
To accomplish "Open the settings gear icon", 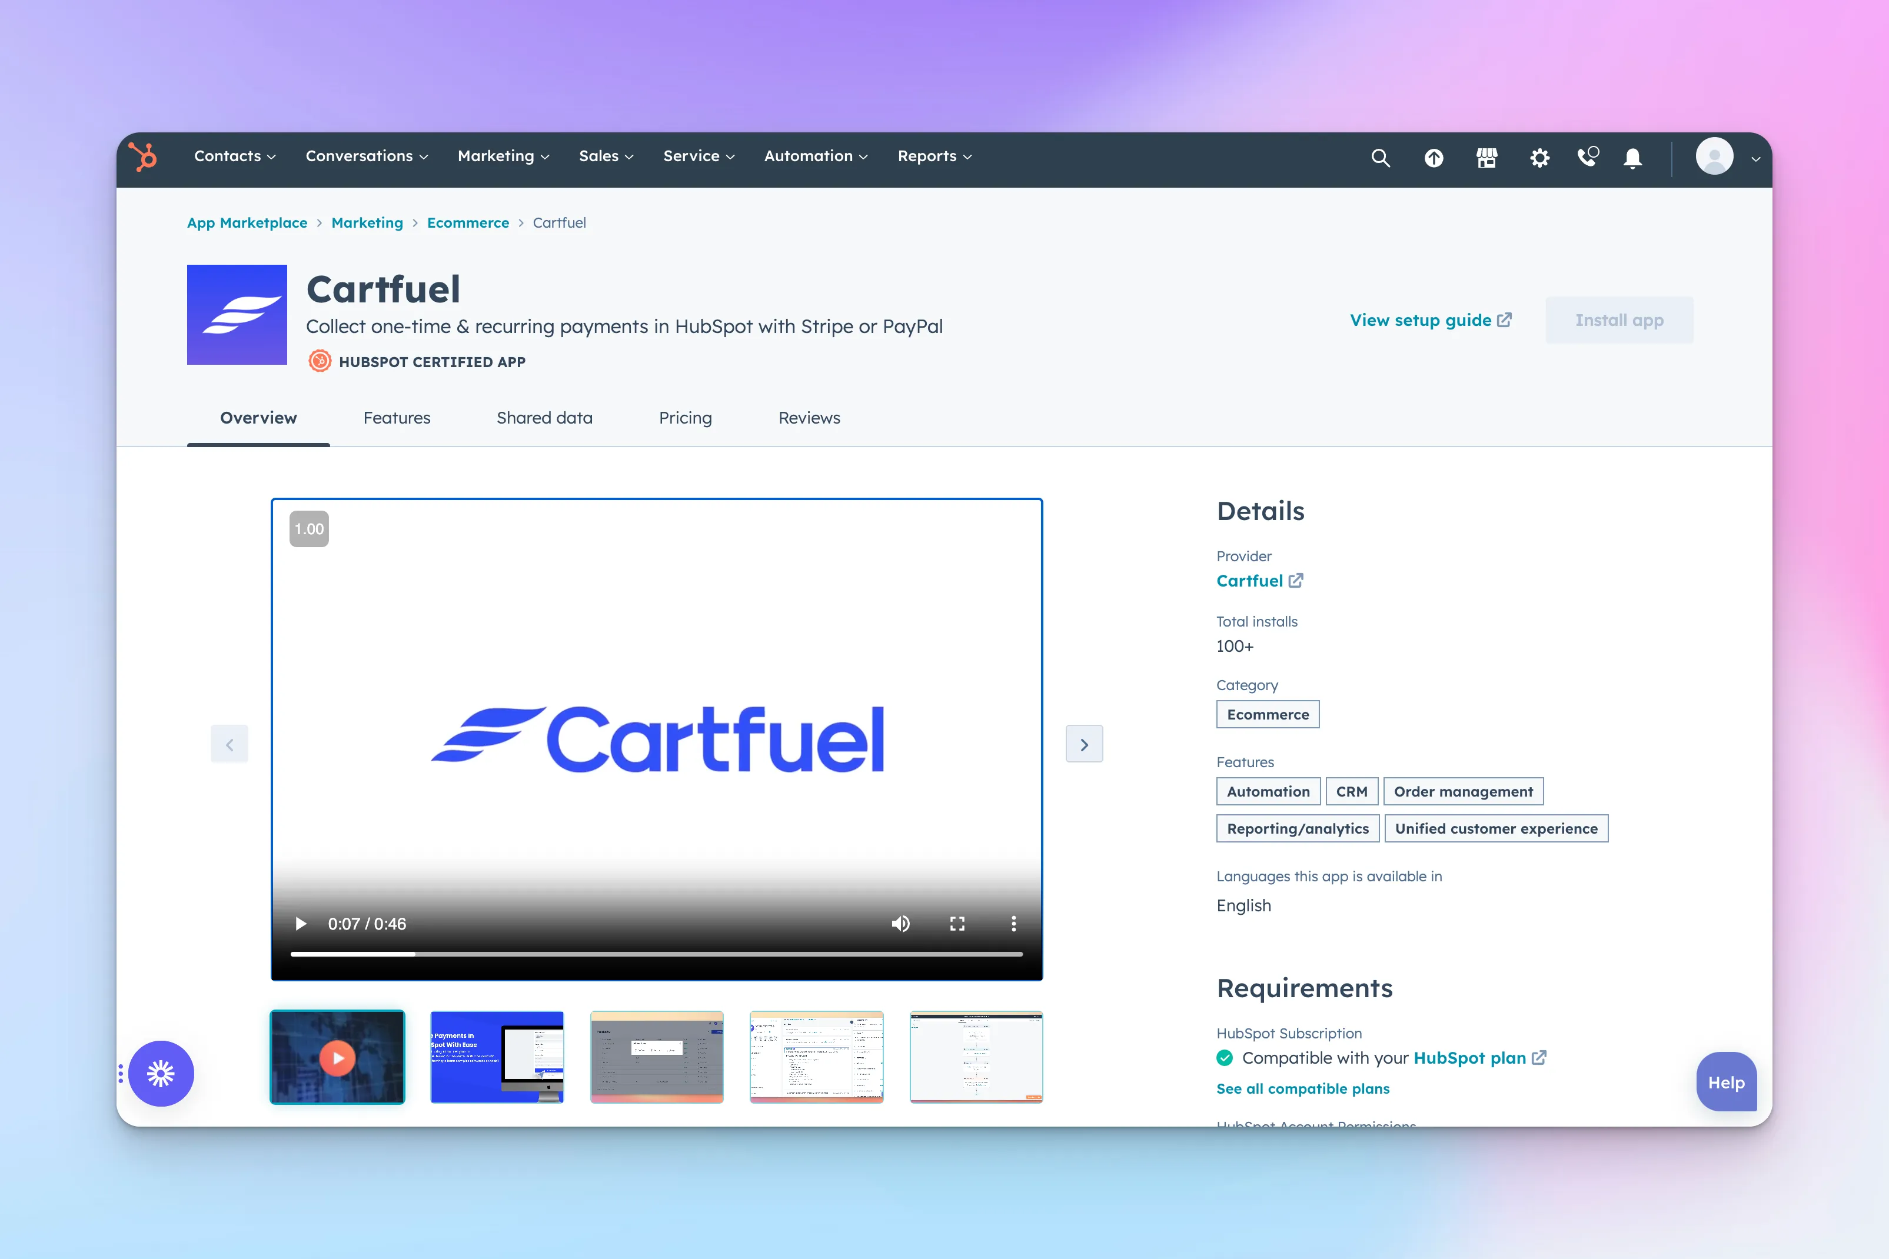I will click(x=1539, y=158).
